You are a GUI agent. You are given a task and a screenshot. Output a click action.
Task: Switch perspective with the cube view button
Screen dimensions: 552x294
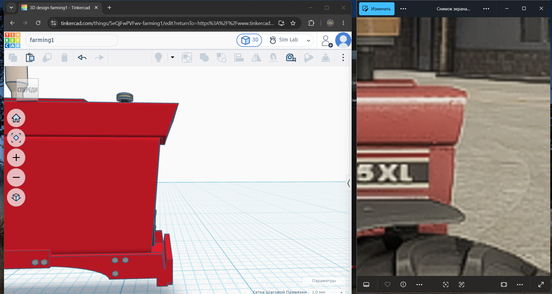tap(16, 197)
